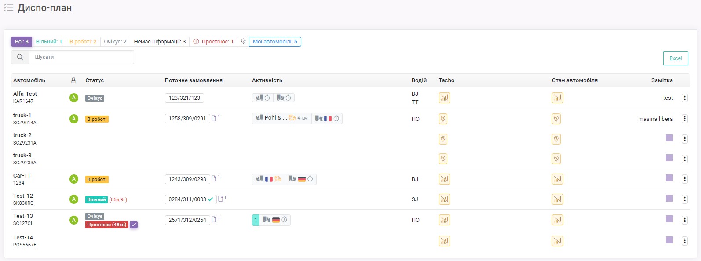The image size is (701, 261).
Task: Open row menu for Test-12
Action: [x=684, y=199]
